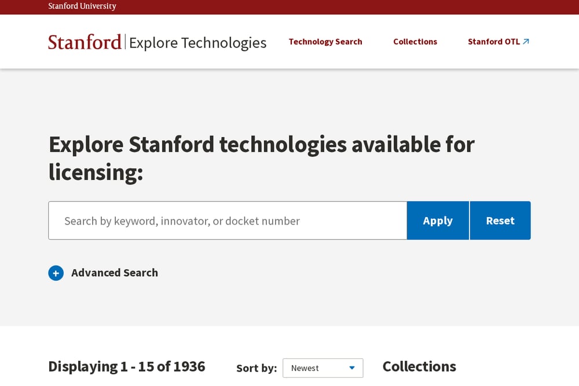The image size is (579, 386).
Task: Click the Sort by label
Action: click(x=256, y=368)
